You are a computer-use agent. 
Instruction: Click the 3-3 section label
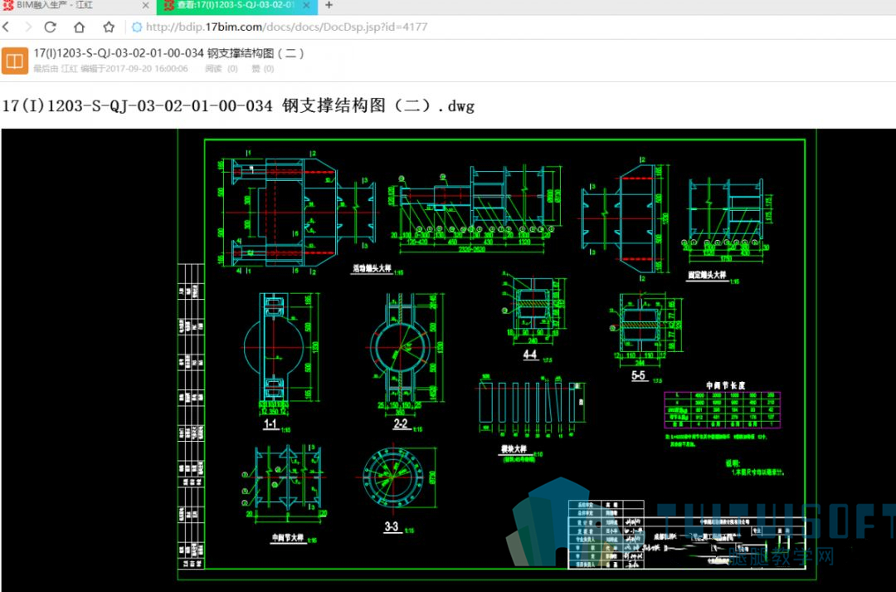click(x=392, y=526)
